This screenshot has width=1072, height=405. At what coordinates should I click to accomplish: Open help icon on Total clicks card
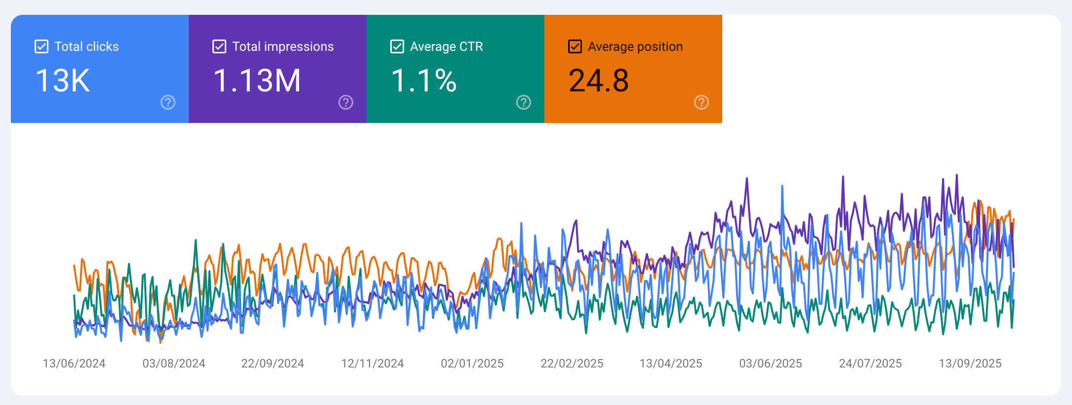[168, 102]
